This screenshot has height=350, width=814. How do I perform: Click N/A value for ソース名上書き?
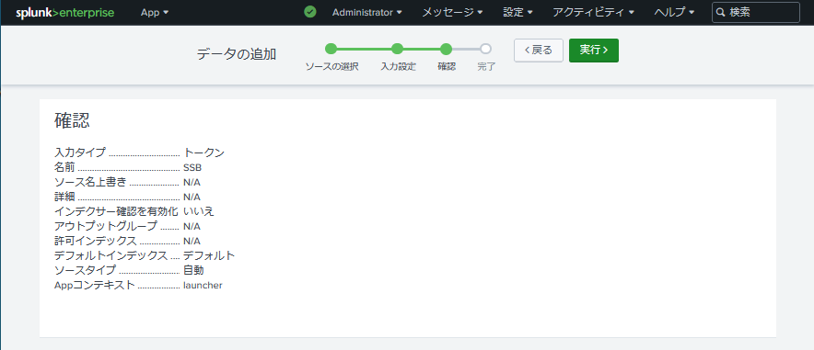(x=192, y=182)
